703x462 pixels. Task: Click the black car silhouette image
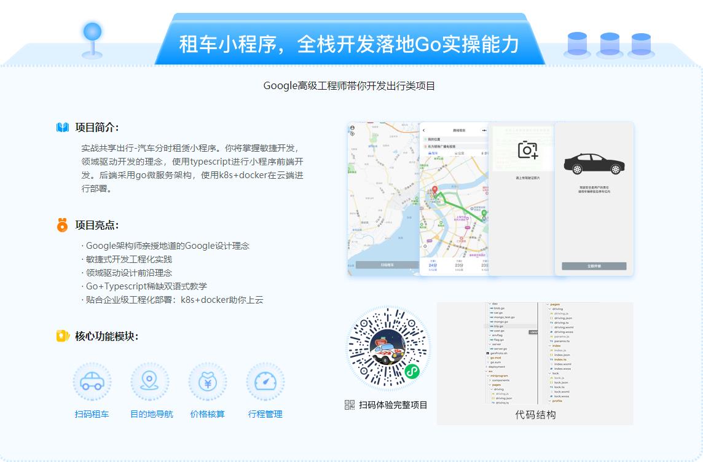(x=594, y=163)
